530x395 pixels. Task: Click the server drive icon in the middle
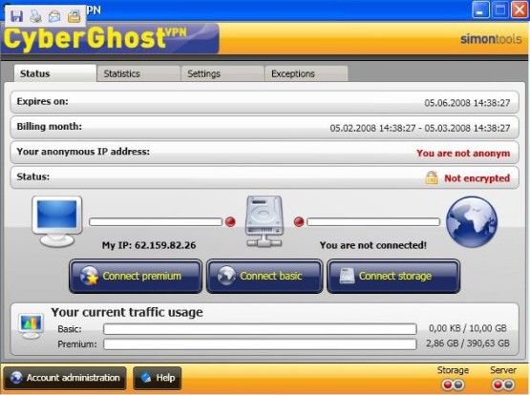pyautogui.click(x=265, y=220)
